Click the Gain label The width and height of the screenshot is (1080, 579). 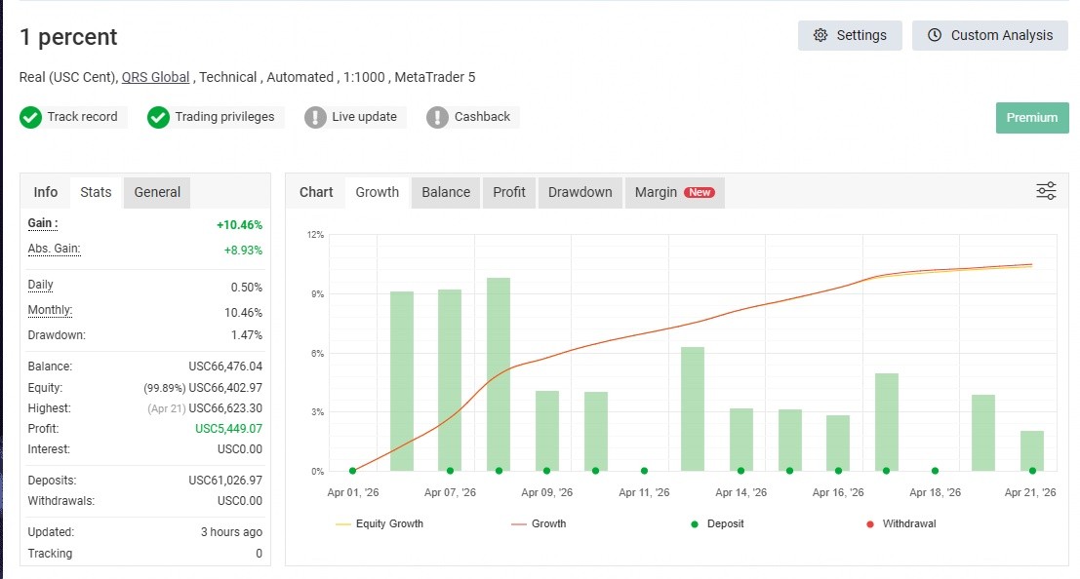(x=43, y=223)
